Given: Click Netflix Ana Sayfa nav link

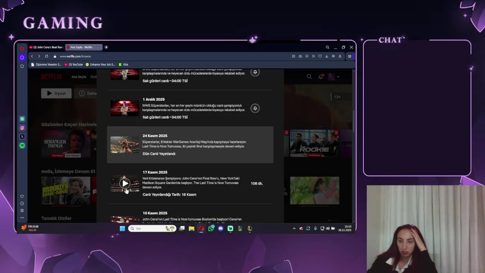Looking at the screenshot, I should pos(79,77).
